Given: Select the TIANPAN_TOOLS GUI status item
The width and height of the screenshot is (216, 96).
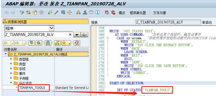Looking at the screenshot, I should coord(32,87).
